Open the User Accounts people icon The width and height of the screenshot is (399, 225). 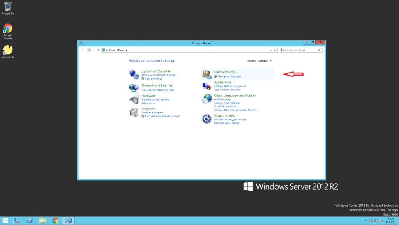coord(207,74)
